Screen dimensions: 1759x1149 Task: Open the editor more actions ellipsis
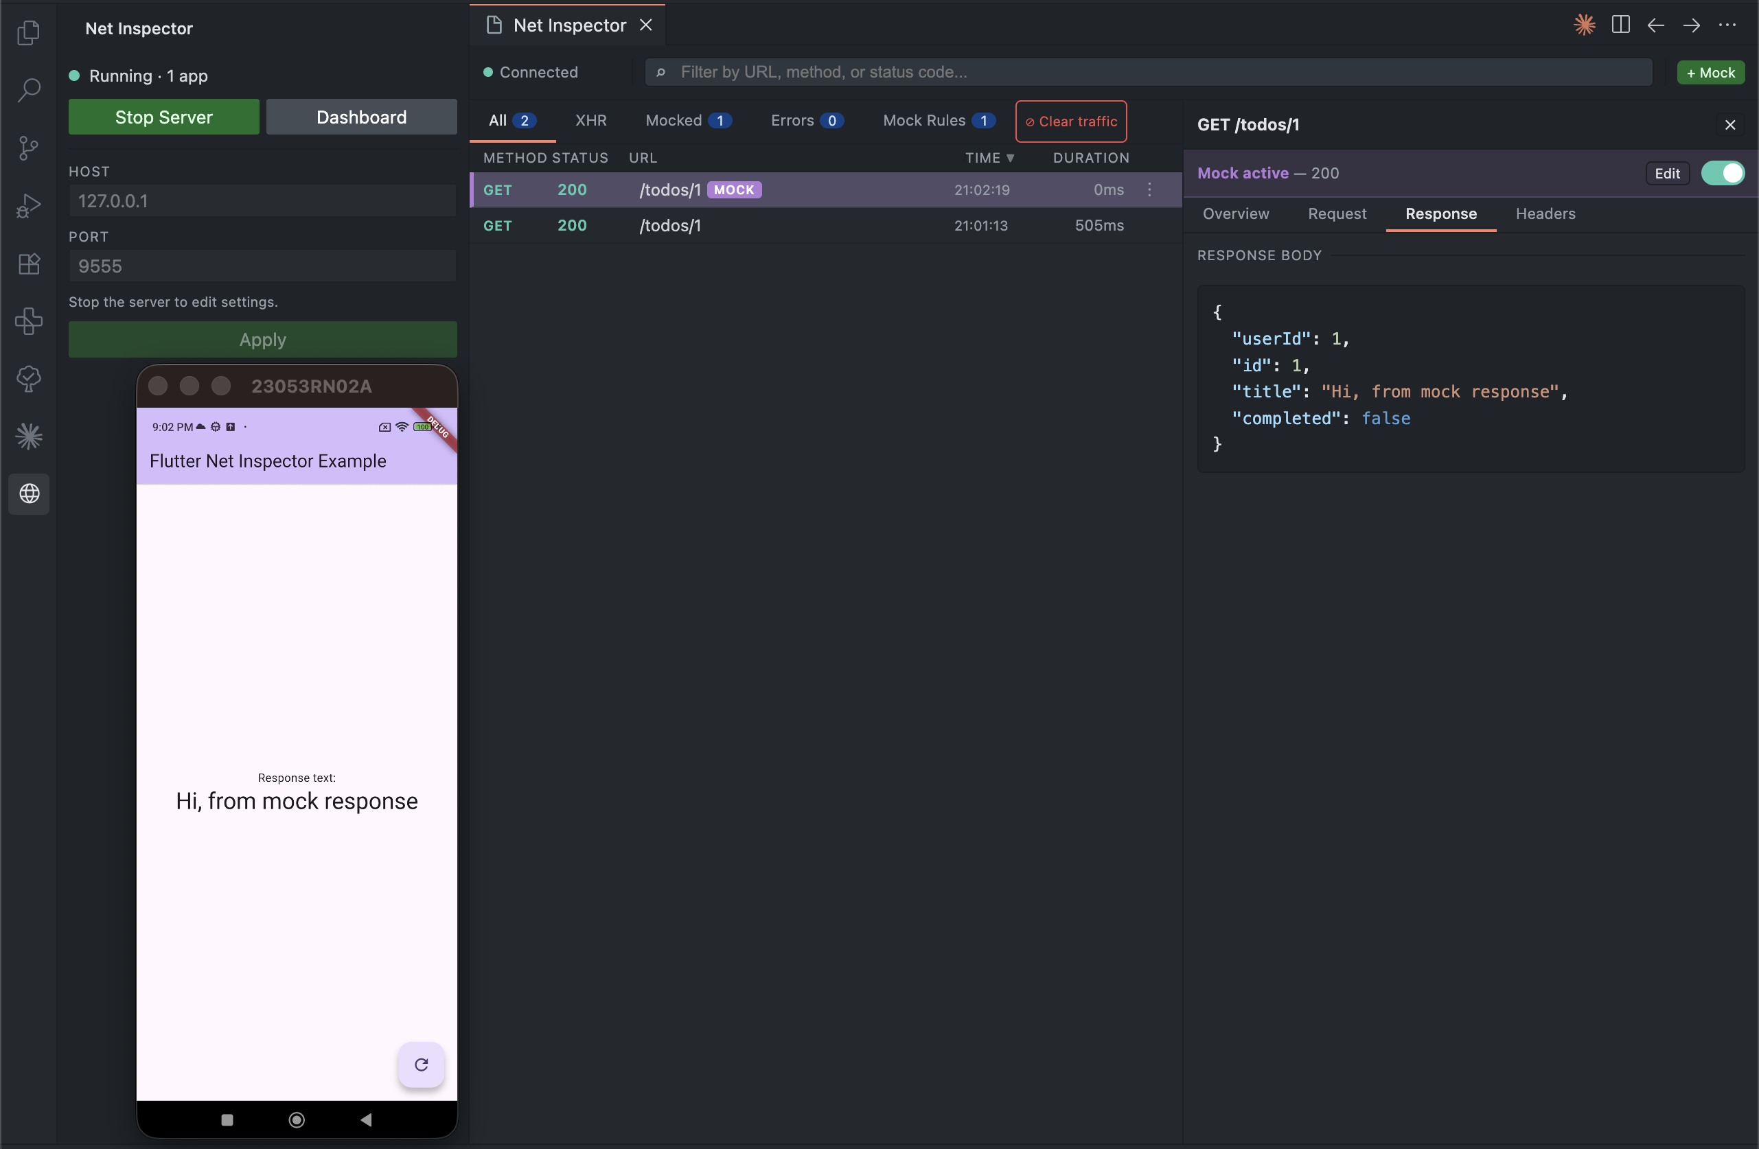point(1727,25)
